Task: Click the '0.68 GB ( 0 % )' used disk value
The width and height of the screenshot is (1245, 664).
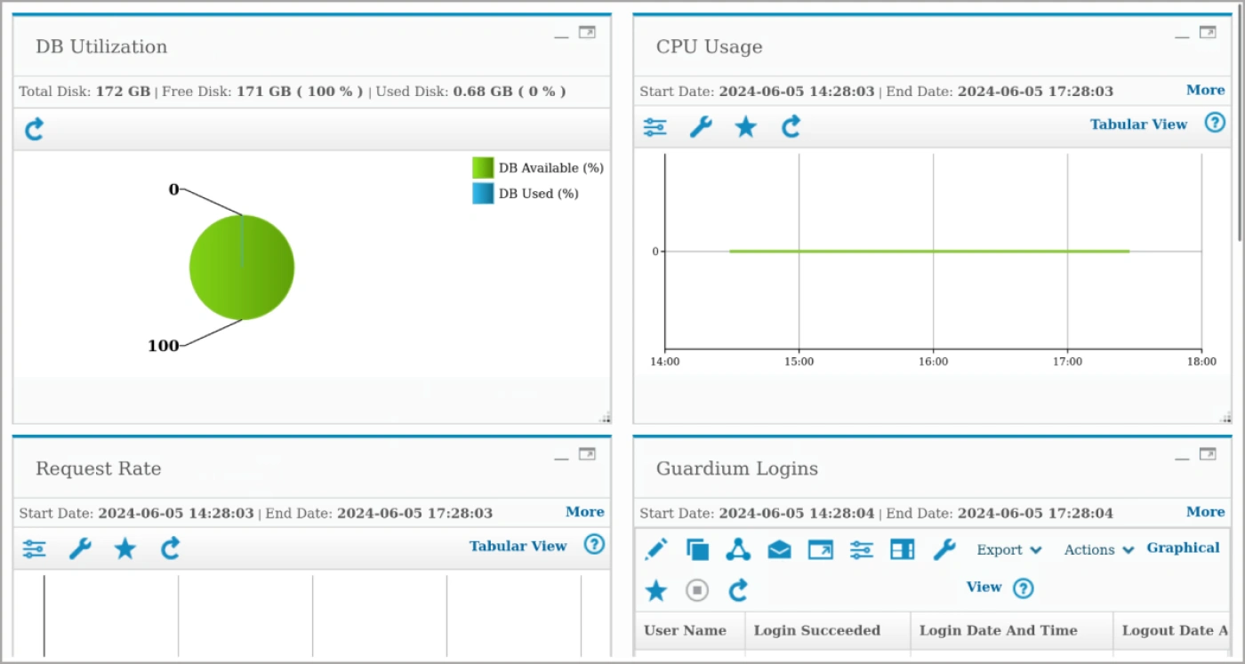Action: click(x=510, y=91)
